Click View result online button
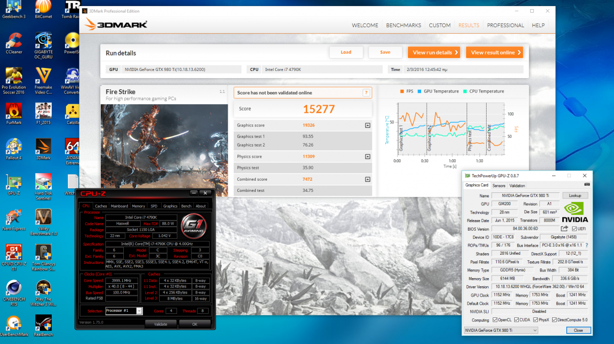The image size is (614, 344). (494, 52)
